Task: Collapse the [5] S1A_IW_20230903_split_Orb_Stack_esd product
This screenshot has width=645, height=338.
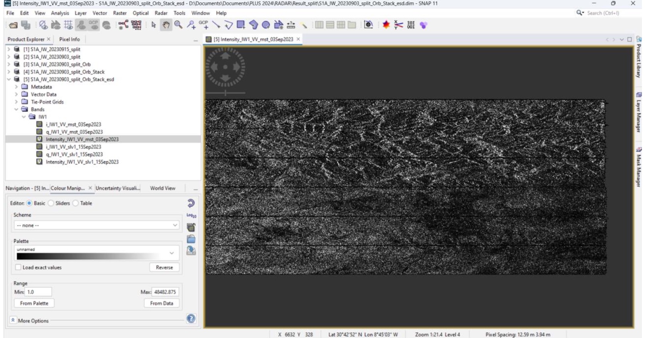Action: click(8, 79)
